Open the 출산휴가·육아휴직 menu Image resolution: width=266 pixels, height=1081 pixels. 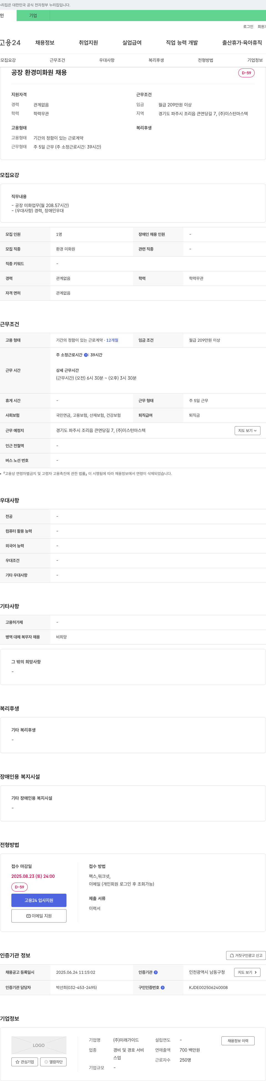tap(242, 43)
